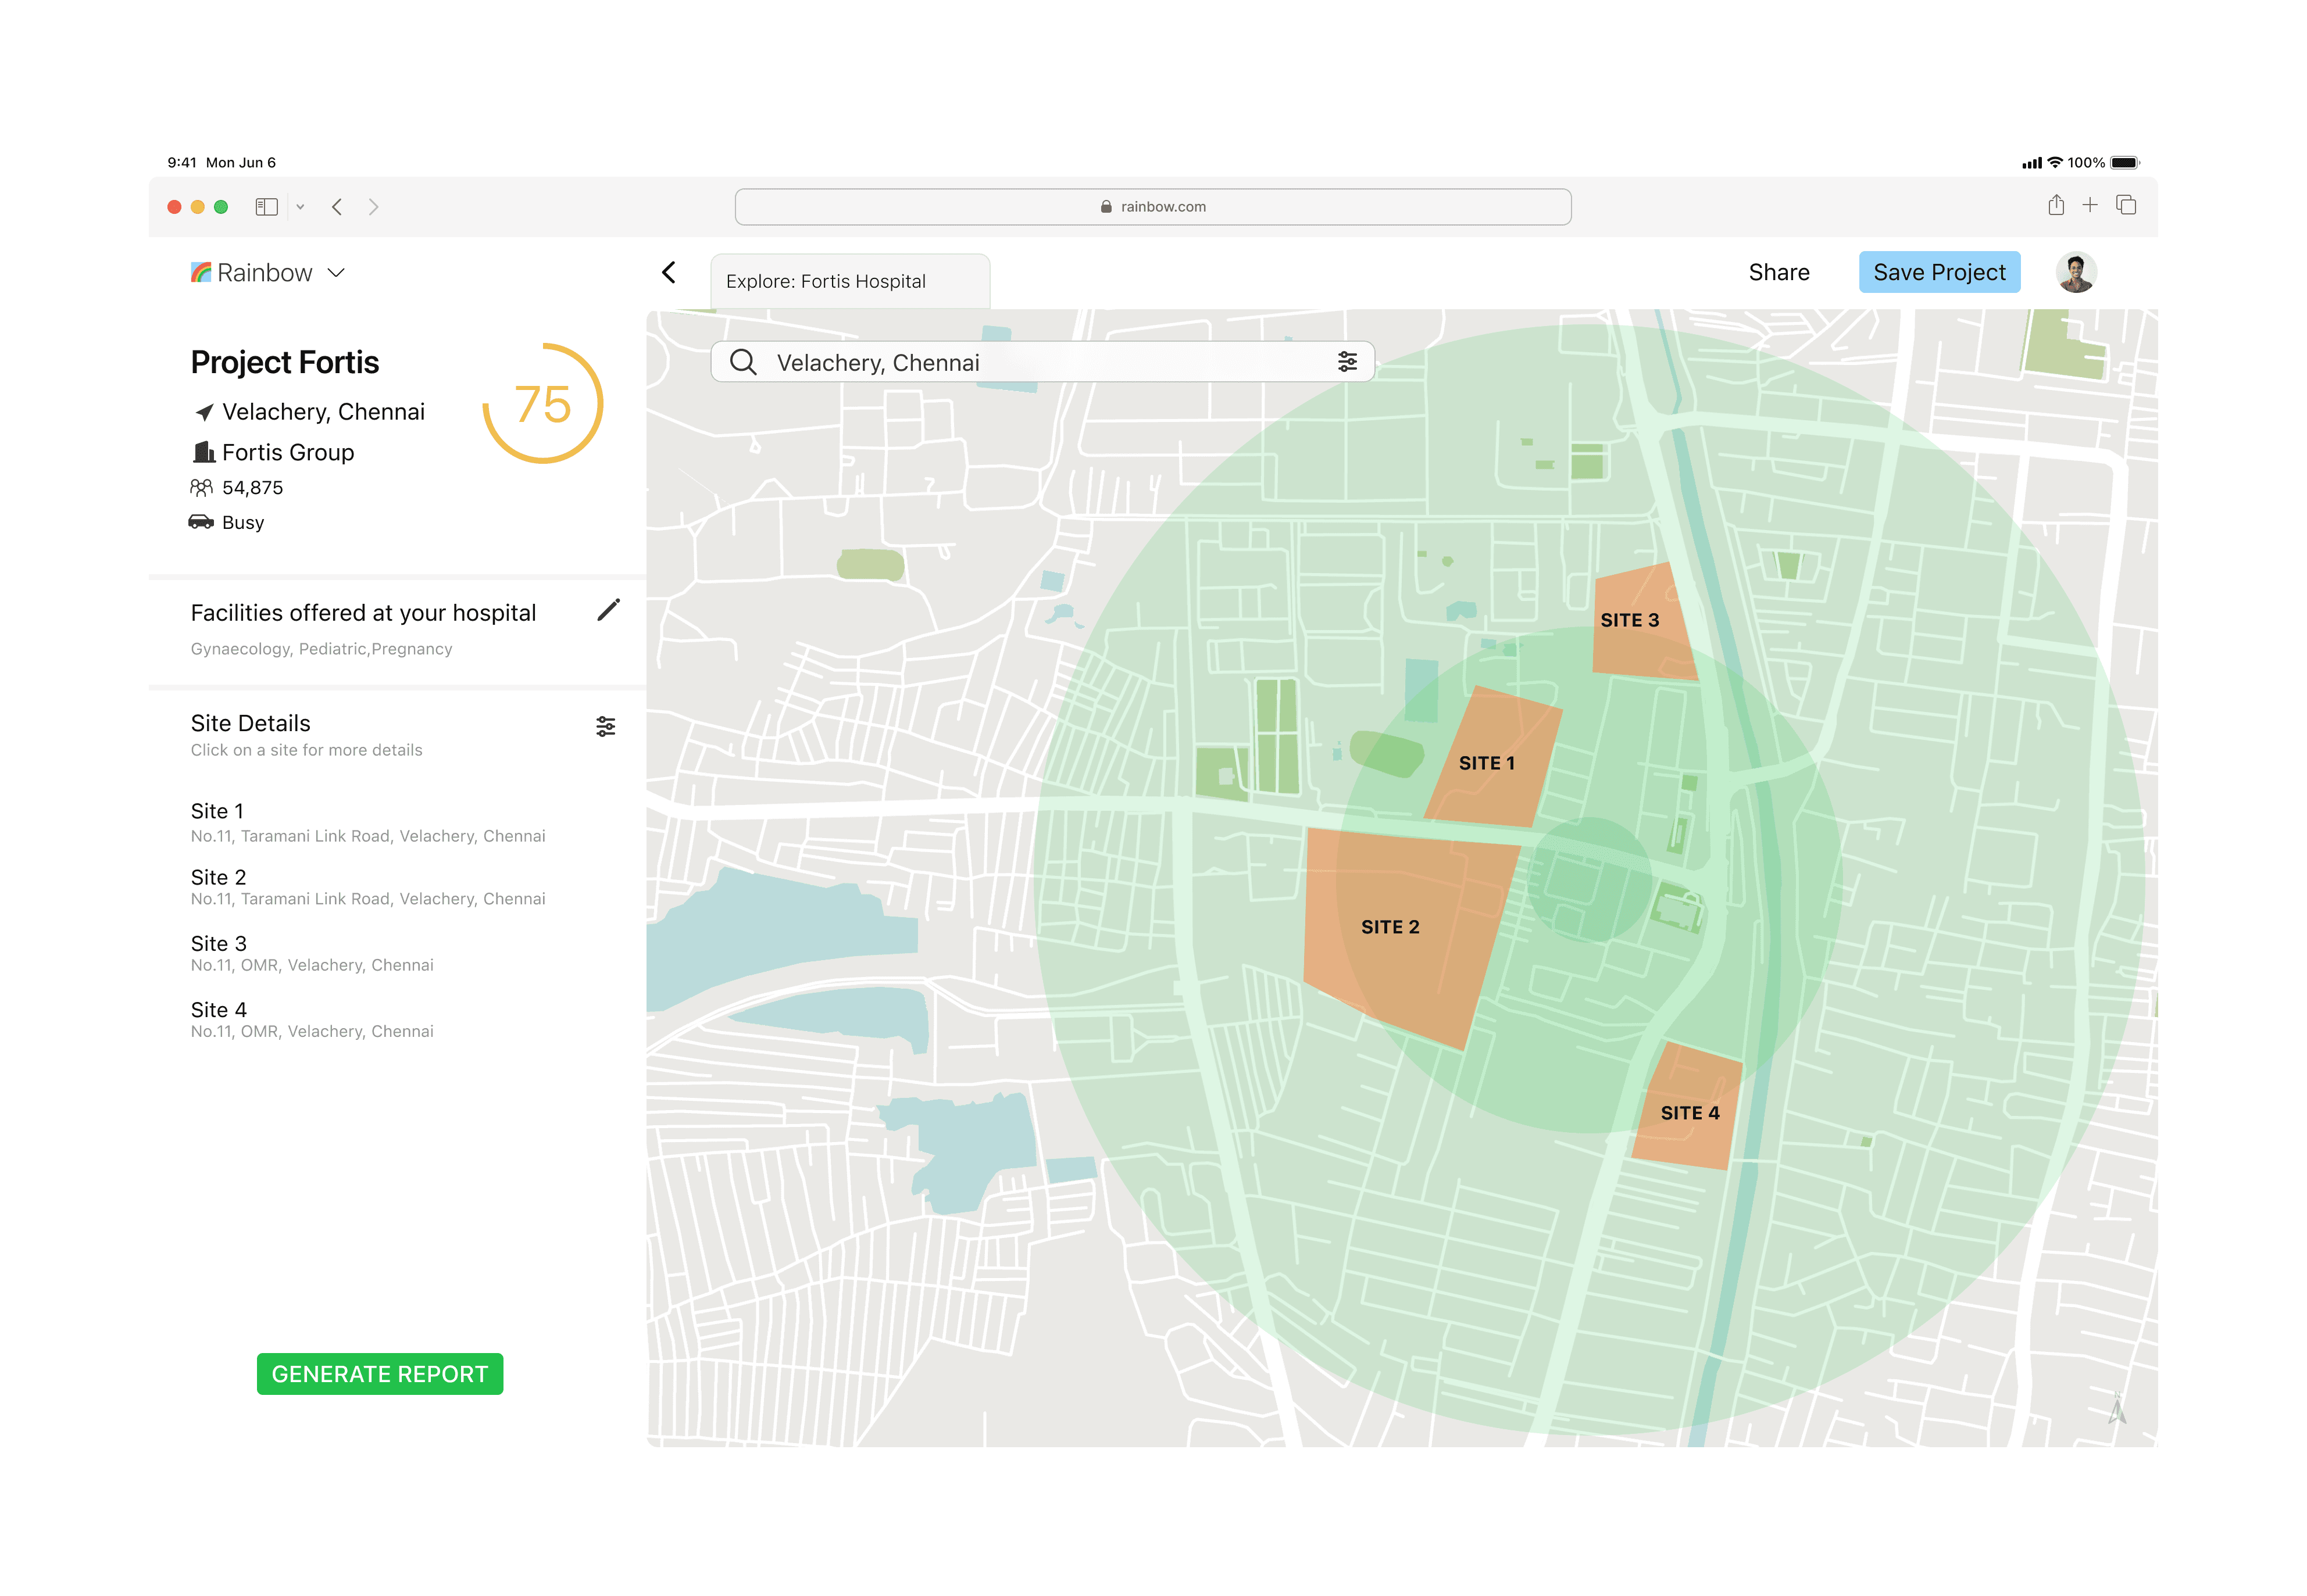The image size is (2307, 1596).
Task: Show tab overview icon in browser toolbar
Action: (x=2126, y=205)
